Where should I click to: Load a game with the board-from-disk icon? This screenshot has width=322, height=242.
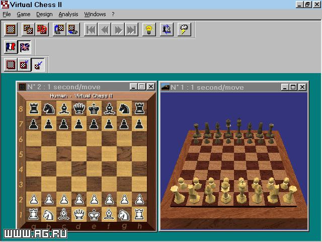(59, 29)
